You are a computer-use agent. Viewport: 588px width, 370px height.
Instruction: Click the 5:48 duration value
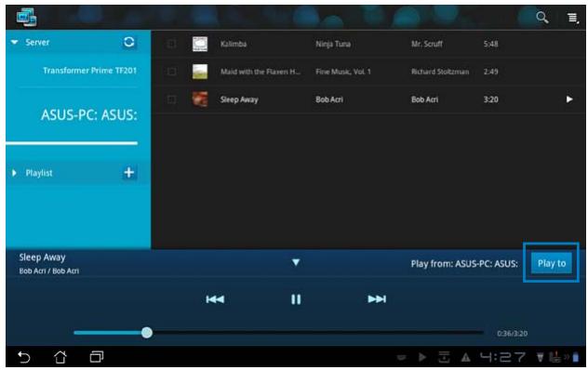coord(491,44)
